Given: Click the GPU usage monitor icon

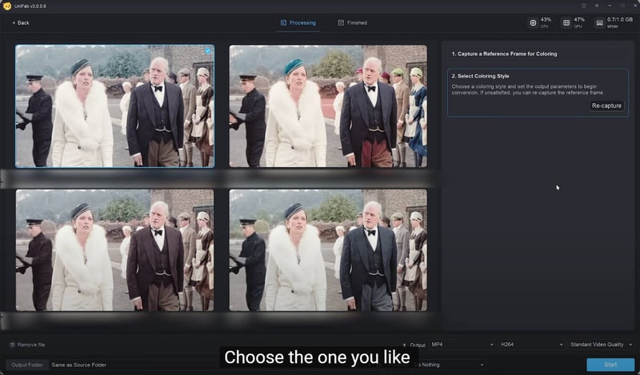Looking at the screenshot, I should tap(566, 22).
